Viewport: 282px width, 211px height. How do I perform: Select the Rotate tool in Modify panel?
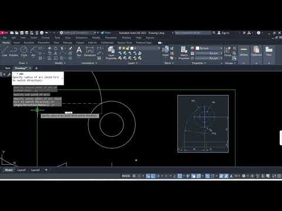(x=56, y=48)
